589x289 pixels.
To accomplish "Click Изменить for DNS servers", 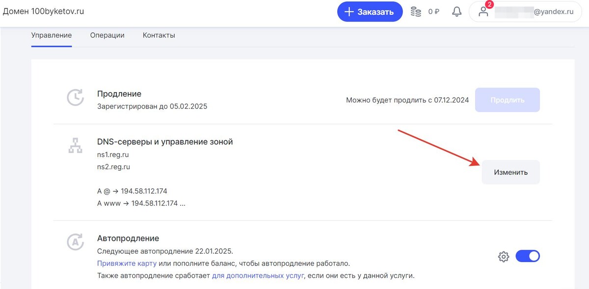I will click(510, 172).
